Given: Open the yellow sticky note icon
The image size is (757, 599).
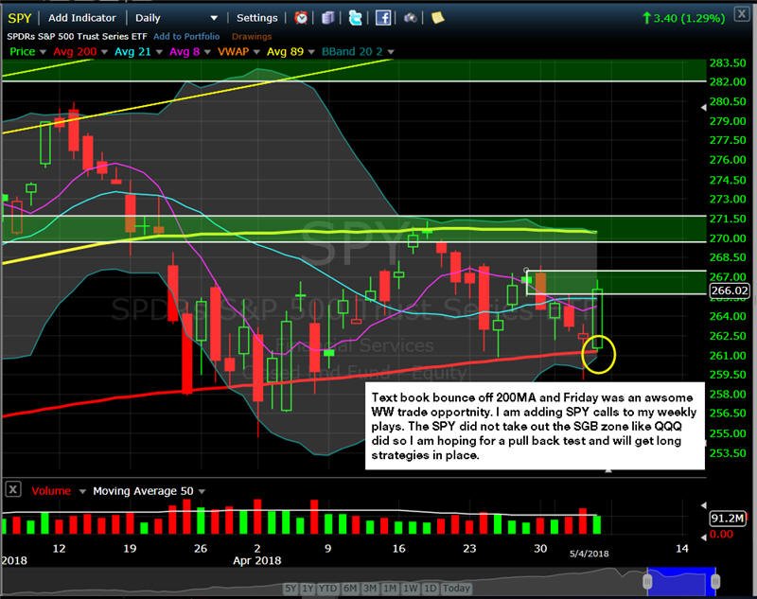Looking at the screenshot, I should (437, 18).
